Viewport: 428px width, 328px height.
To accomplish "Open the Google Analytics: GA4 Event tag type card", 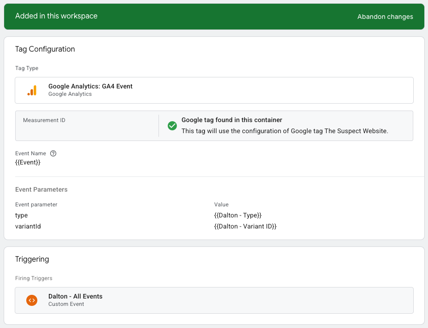I will [214, 90].
